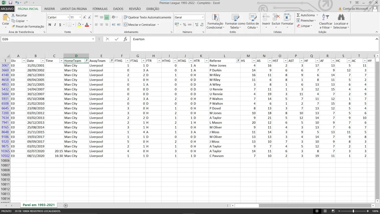Click Mesclar e Centralizar button
Viewport: 380px width, 214px height.
pyautogui.click(x=140, y=25)
